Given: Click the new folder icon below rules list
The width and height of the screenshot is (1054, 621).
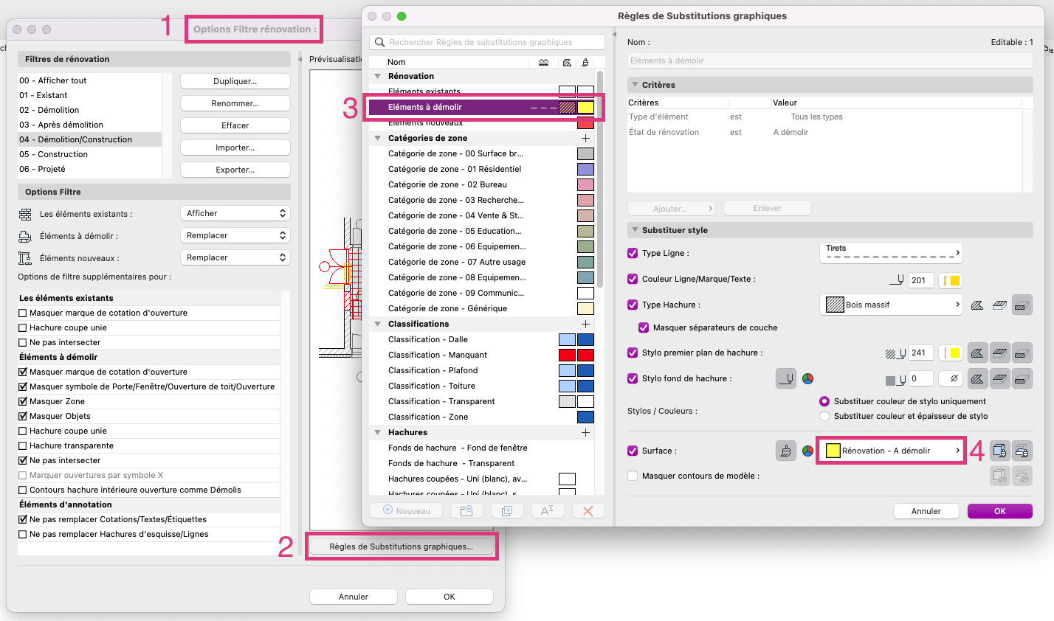Looking at the screenshot, I should [466, 510].
